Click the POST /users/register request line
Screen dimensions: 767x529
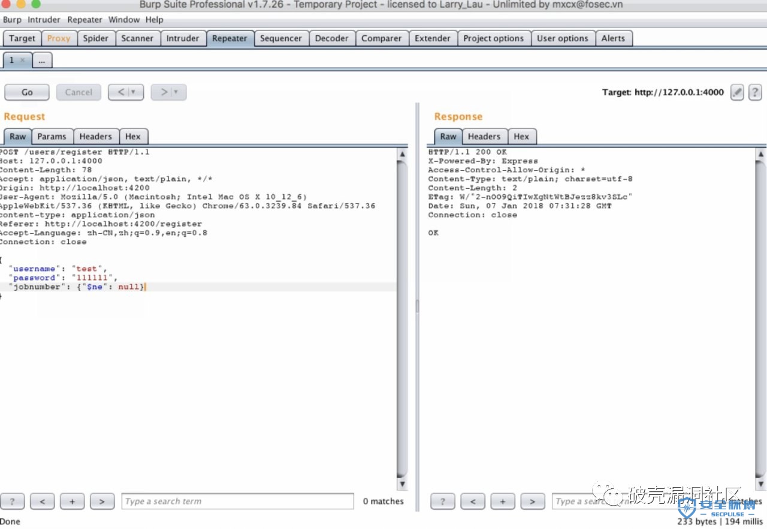(75, 152)
